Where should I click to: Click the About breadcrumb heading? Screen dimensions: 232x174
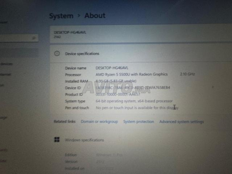pos(95,16)
